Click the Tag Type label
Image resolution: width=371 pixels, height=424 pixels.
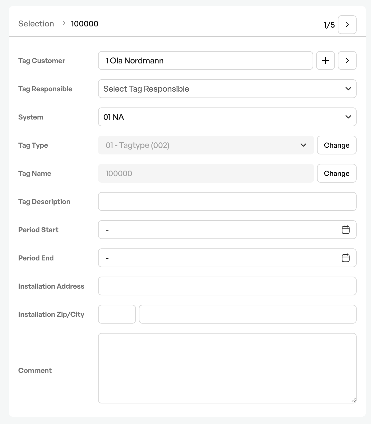coord(33,145)
